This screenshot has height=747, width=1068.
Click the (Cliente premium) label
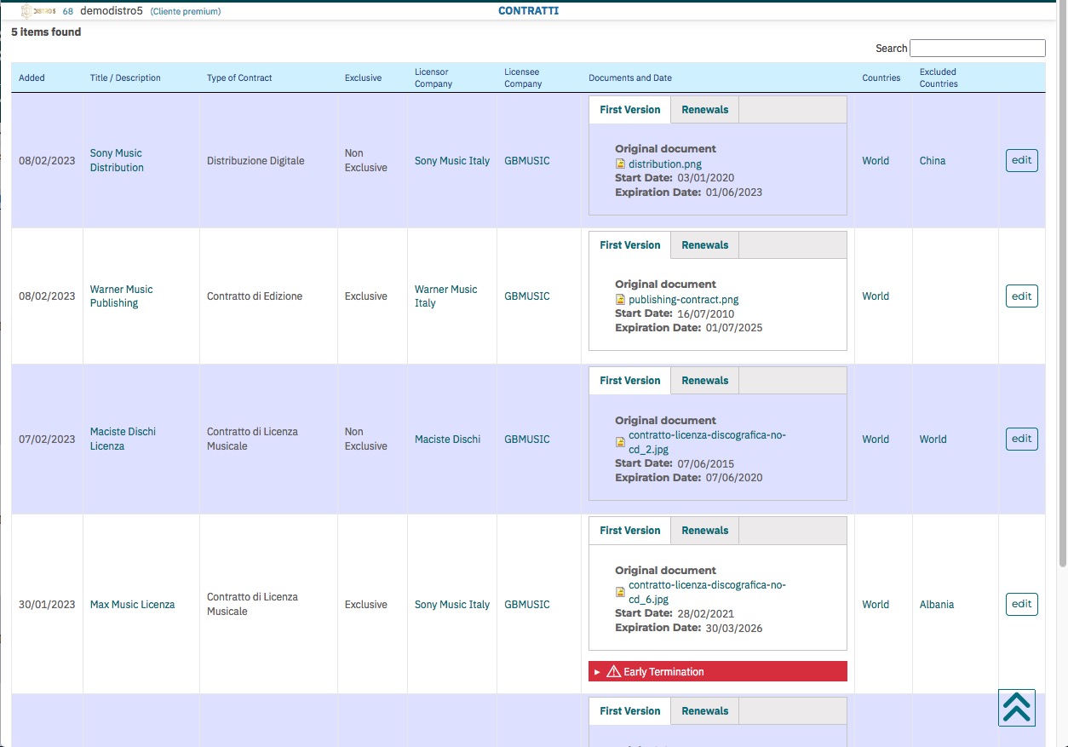186,12
